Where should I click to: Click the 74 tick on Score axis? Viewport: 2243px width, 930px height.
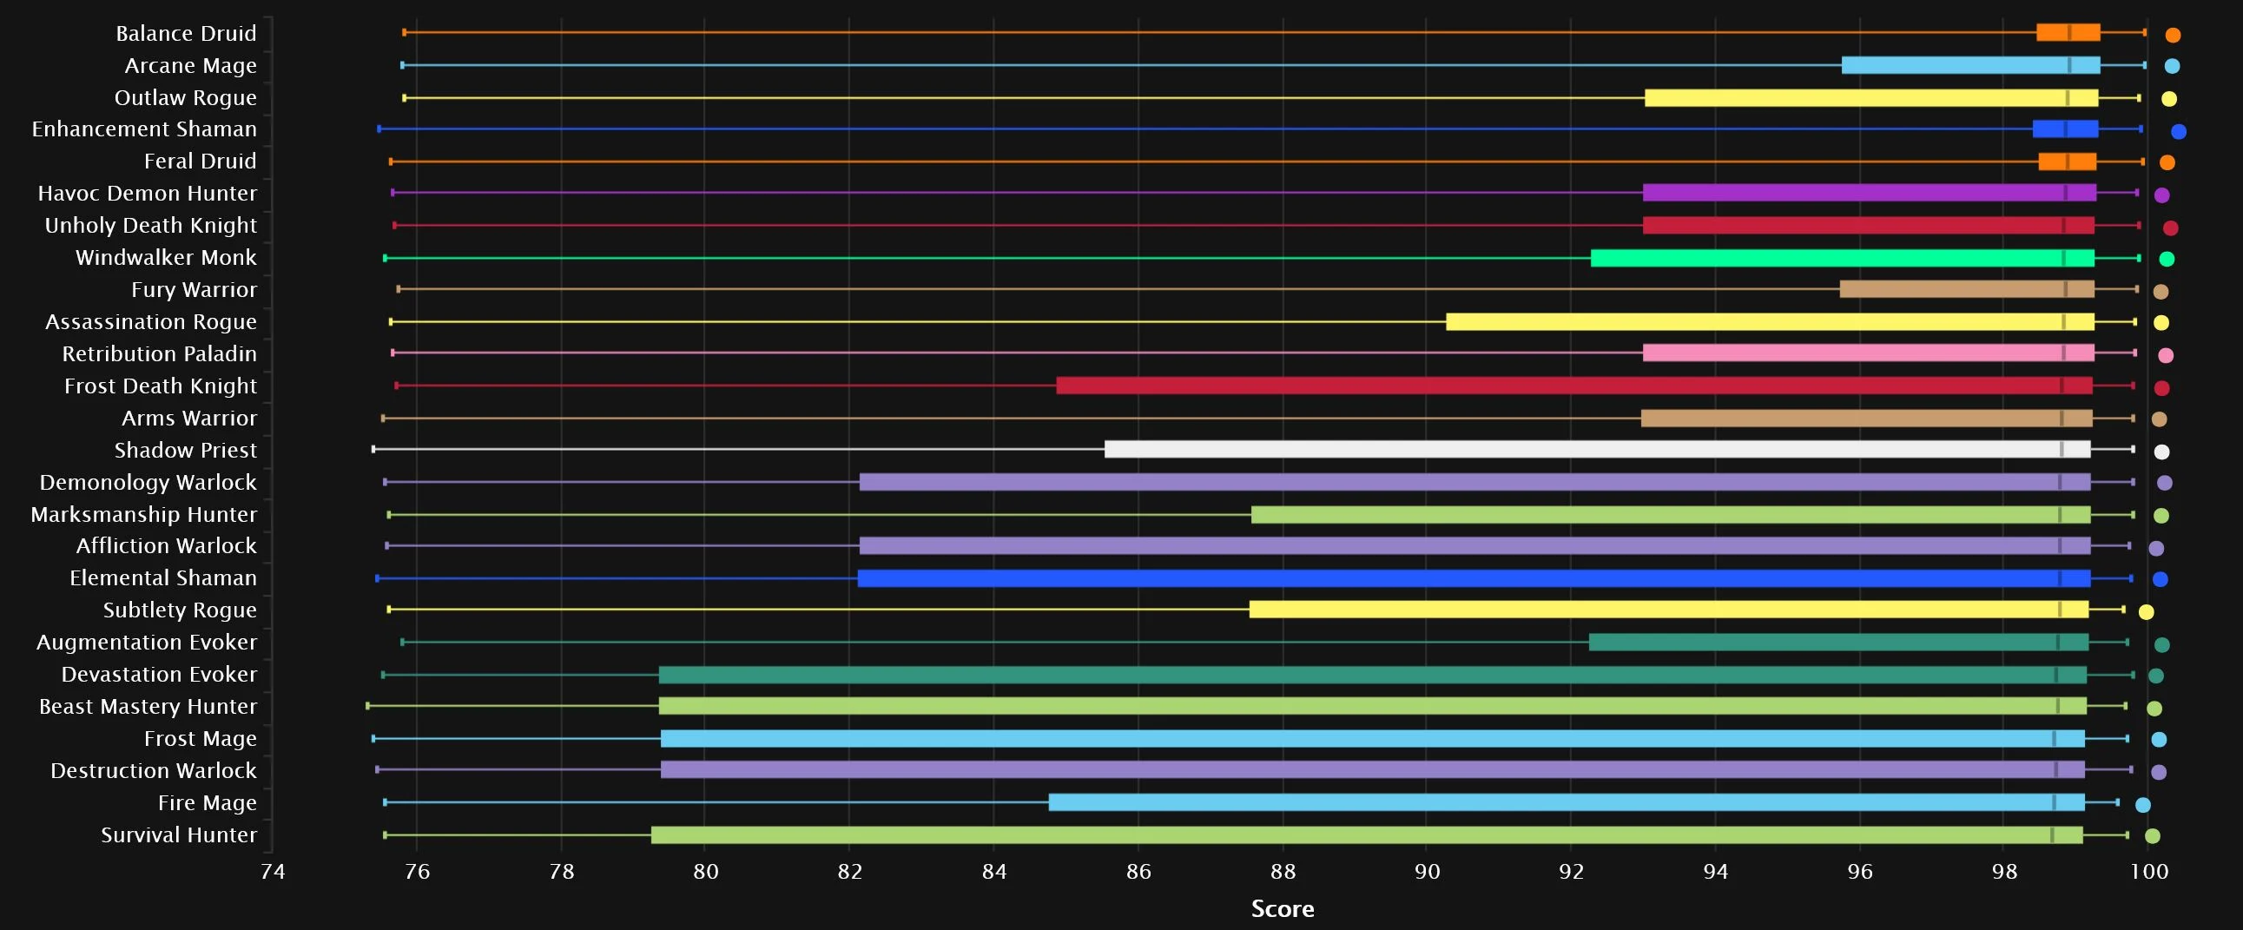[273, 872]
